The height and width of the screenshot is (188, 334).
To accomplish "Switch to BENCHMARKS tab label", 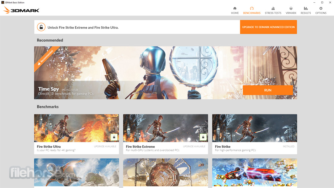I will click(252, 13).
